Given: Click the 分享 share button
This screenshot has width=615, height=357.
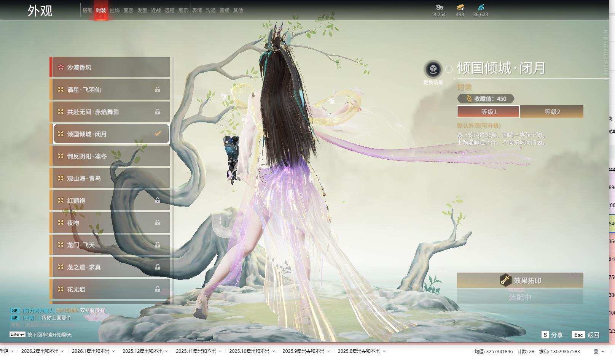Looking at the screenshot, I should [553, 335].
